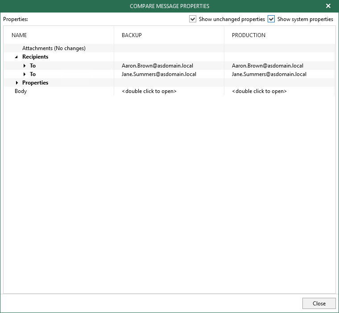The height and width of the screenshot is (313, 339).
Task: Click the PRODUCTION column header
Action: (248, 35)
